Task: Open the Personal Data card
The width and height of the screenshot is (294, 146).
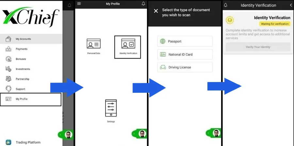Action: point(93,46)
